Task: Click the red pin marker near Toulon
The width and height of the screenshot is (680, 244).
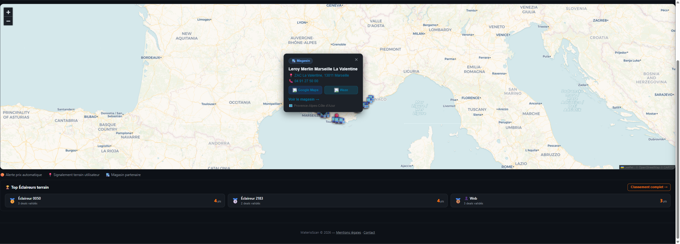Action: coord(336,115)
